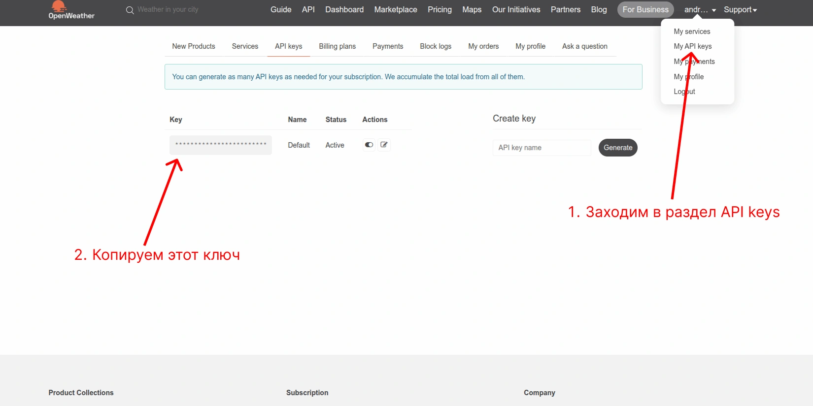Expand the andr… user account dropdown

click(700, 10)
